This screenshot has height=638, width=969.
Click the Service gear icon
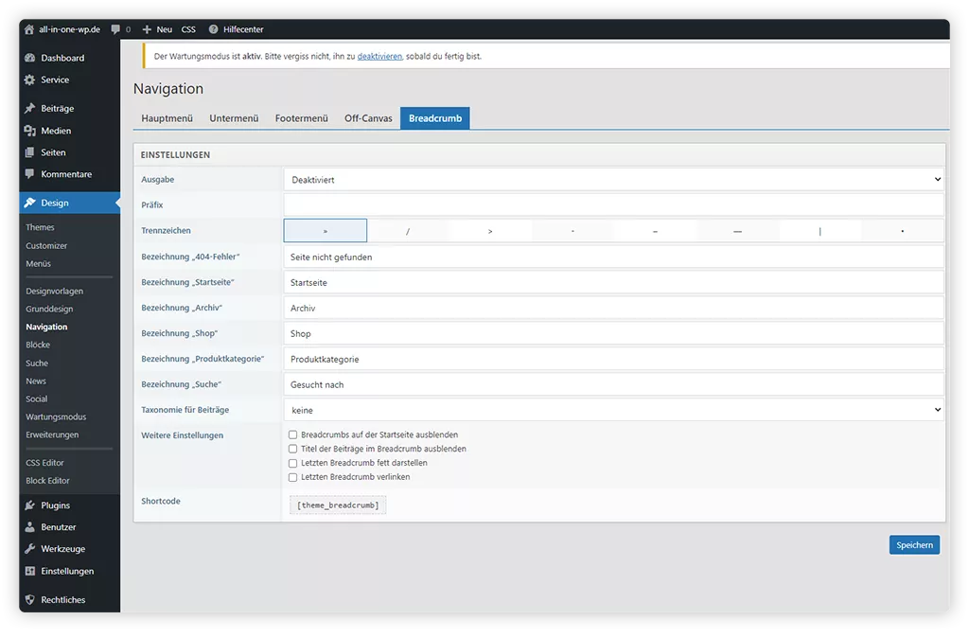click(x=30, y=80)
